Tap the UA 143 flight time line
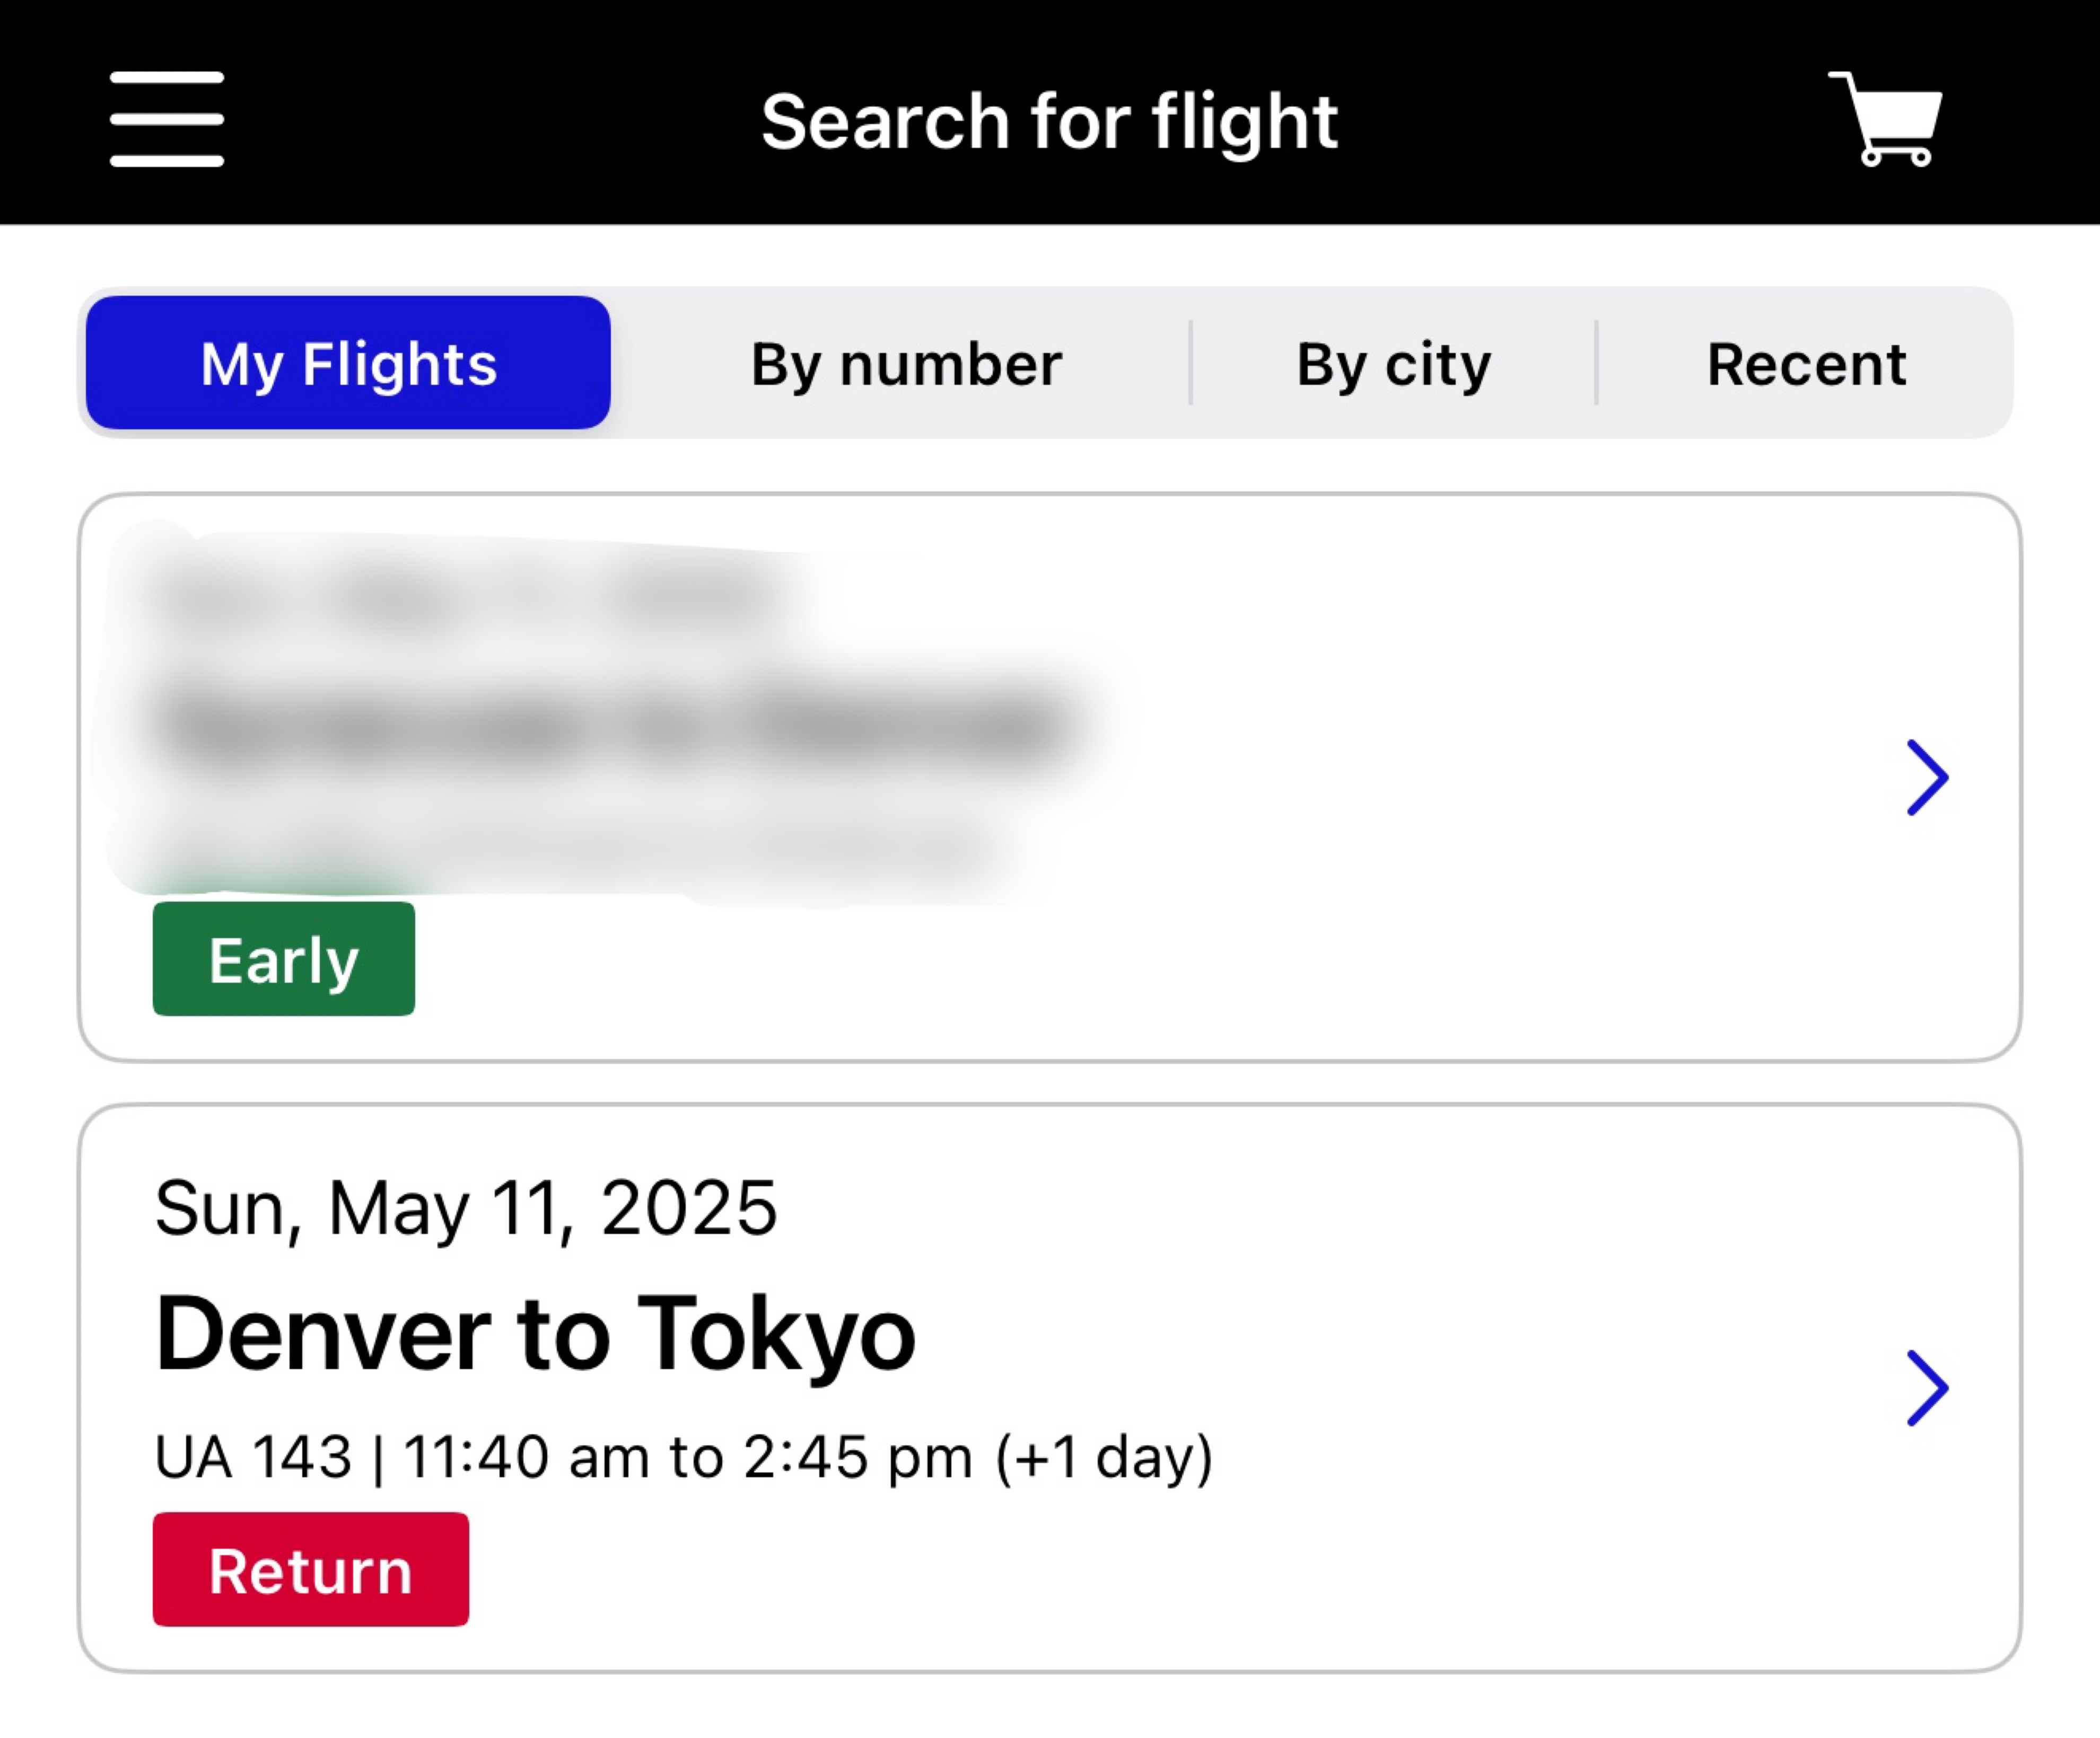 (684, 1457)
